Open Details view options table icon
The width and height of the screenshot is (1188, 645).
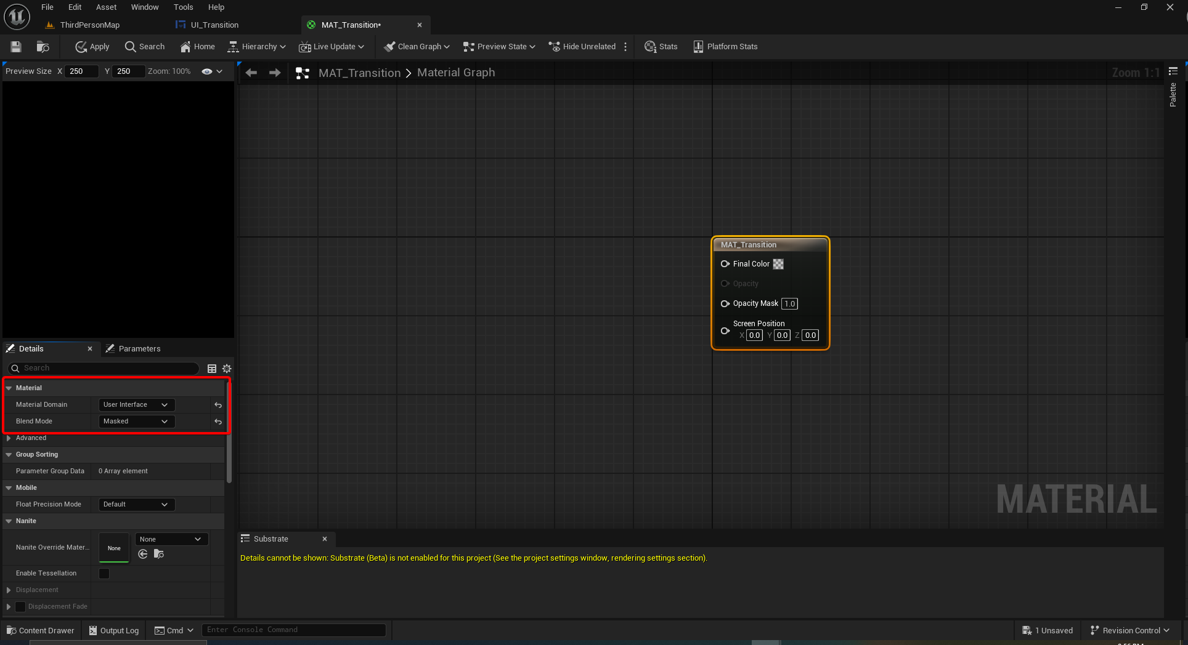[x=212, y=369]
